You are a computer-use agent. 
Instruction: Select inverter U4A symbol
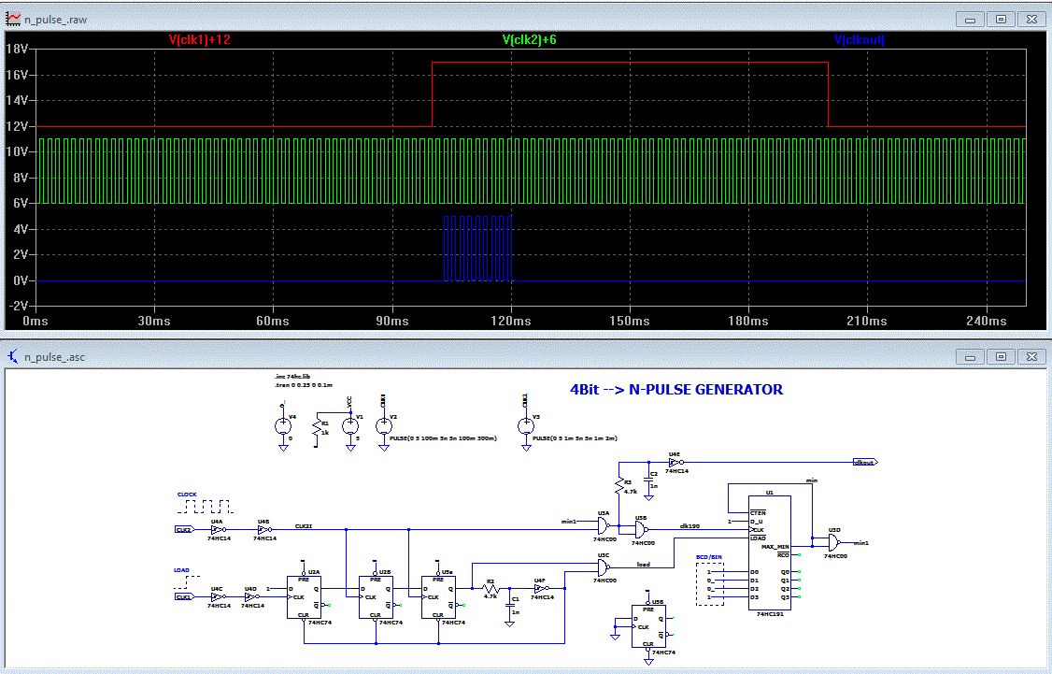pos(219,530)
